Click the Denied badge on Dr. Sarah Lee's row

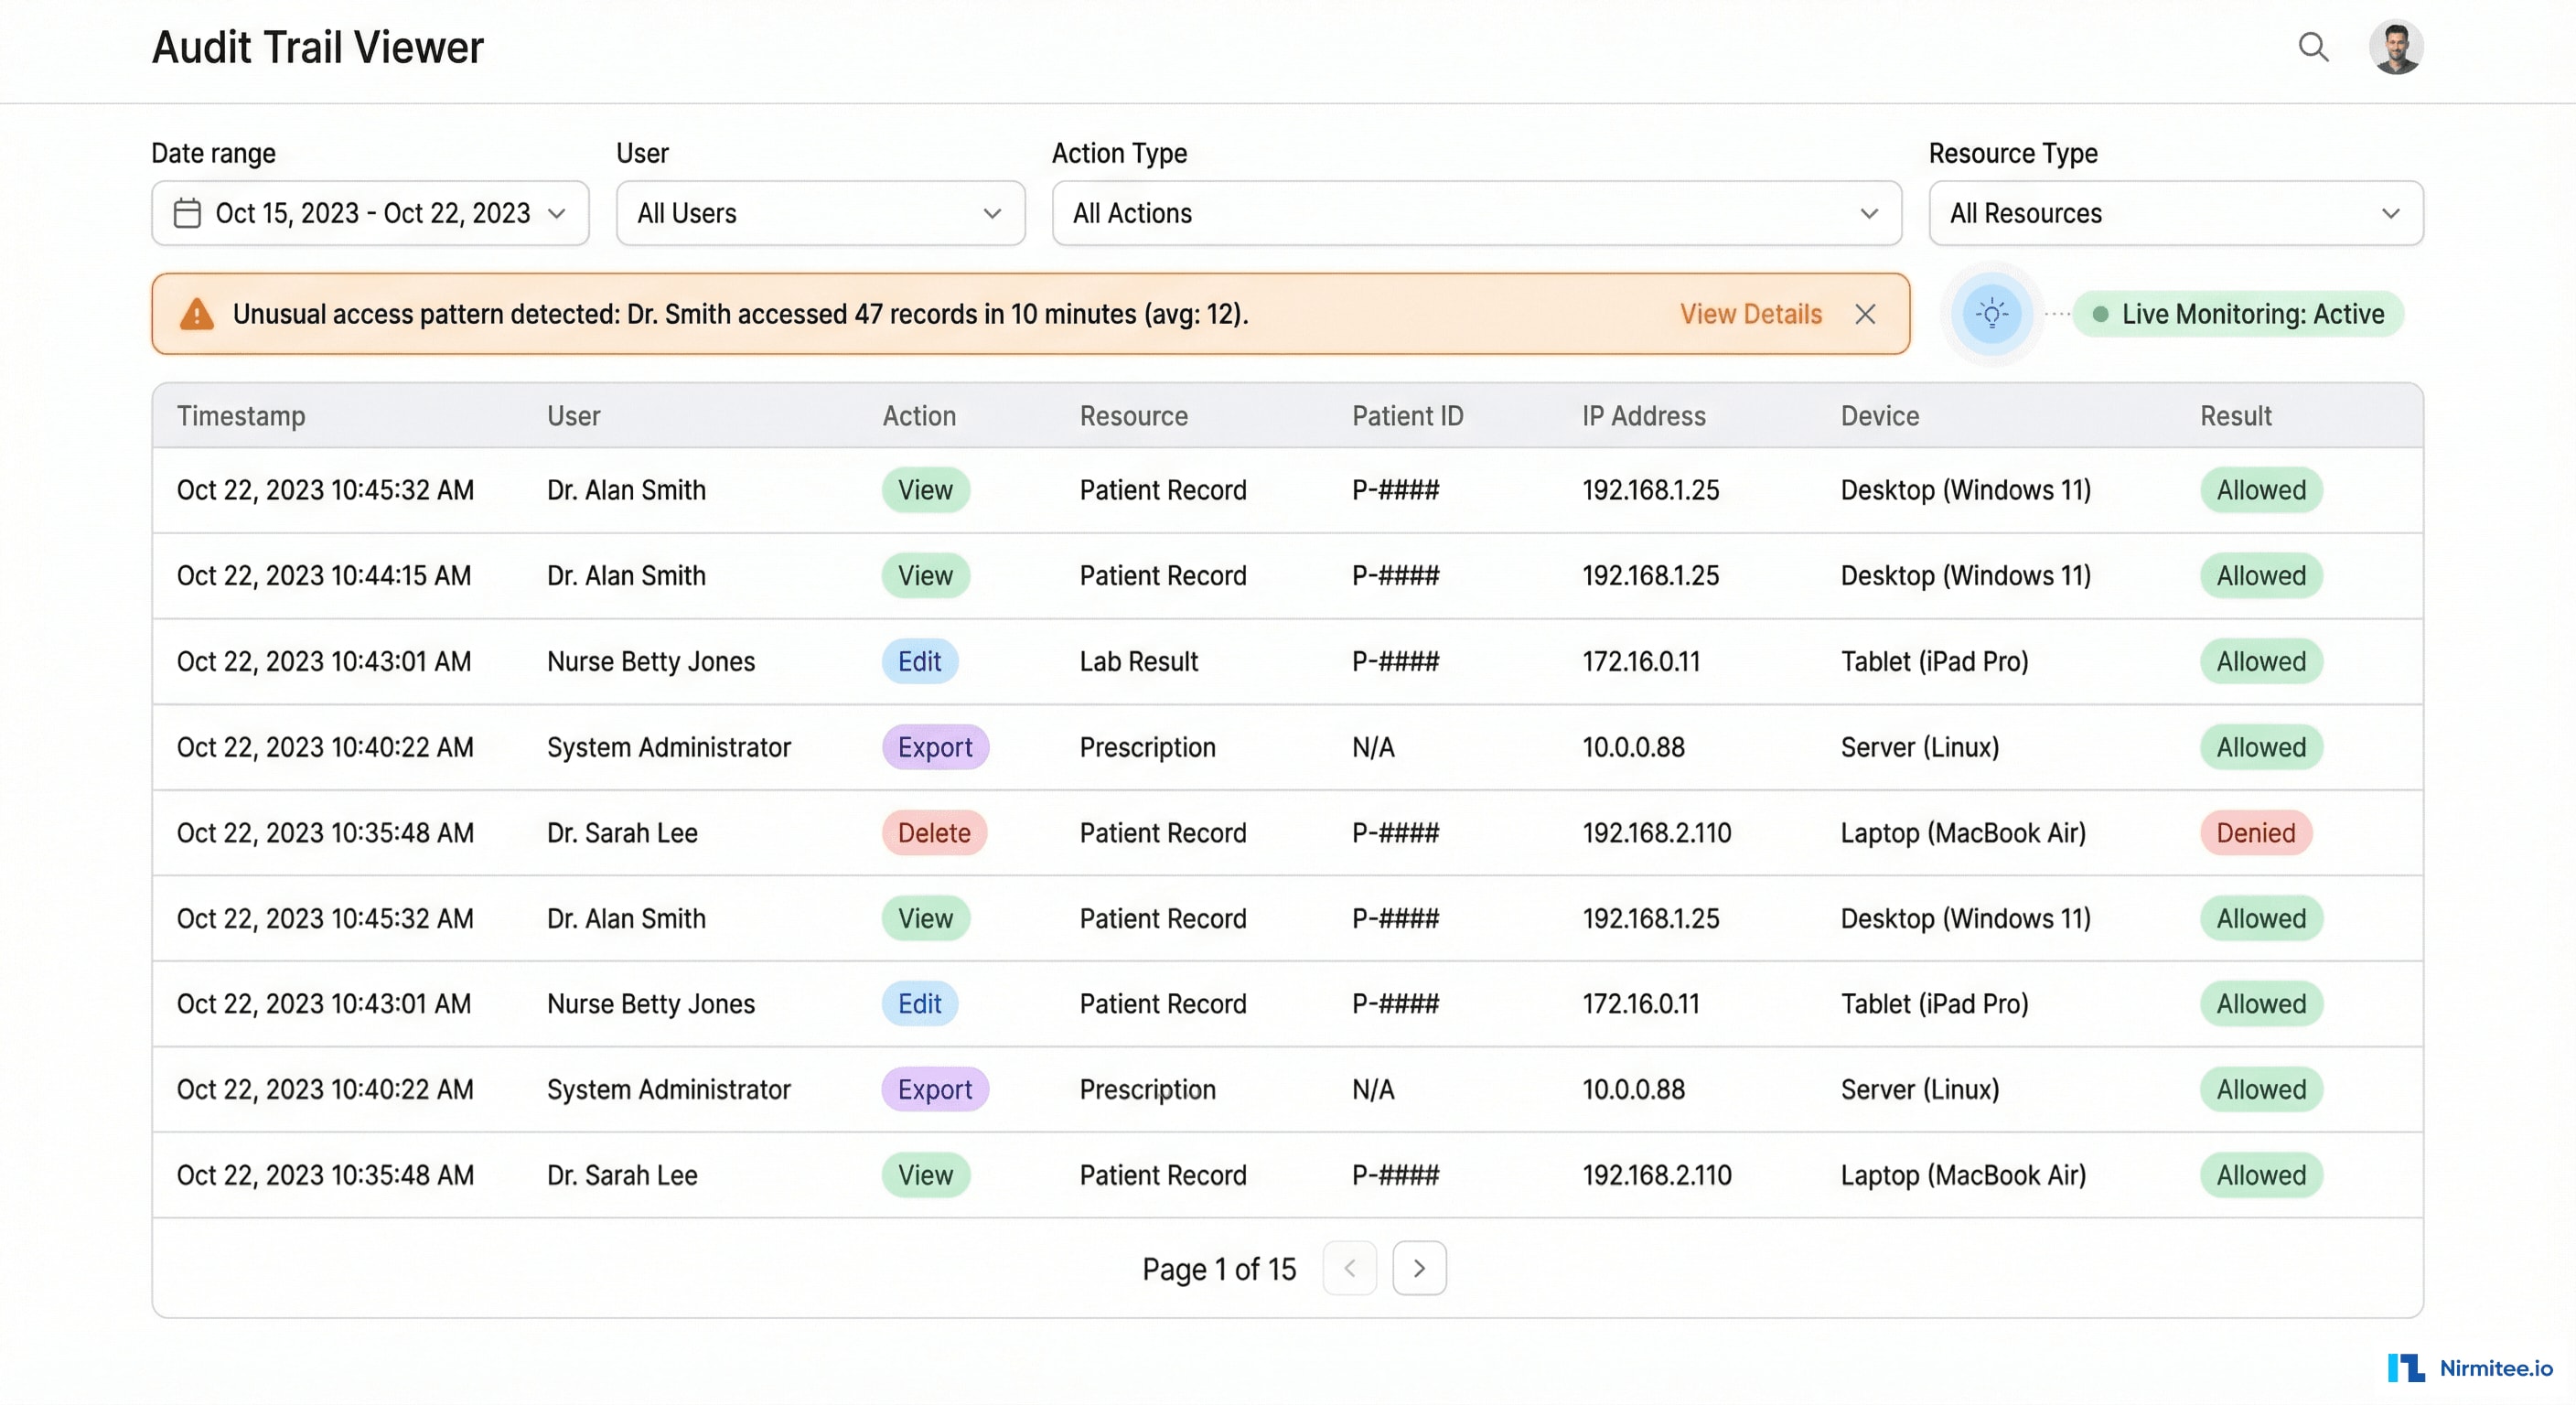[x=2256, y=832]
